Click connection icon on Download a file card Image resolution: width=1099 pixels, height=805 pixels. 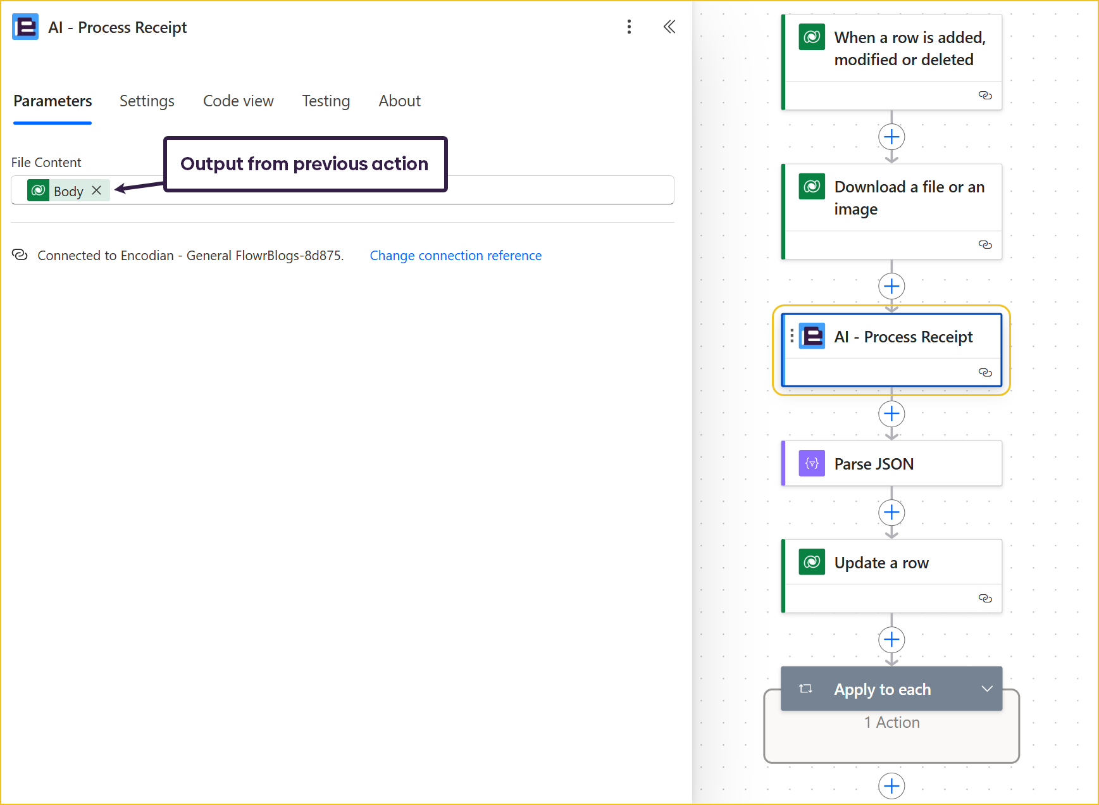tap(985, 244)
